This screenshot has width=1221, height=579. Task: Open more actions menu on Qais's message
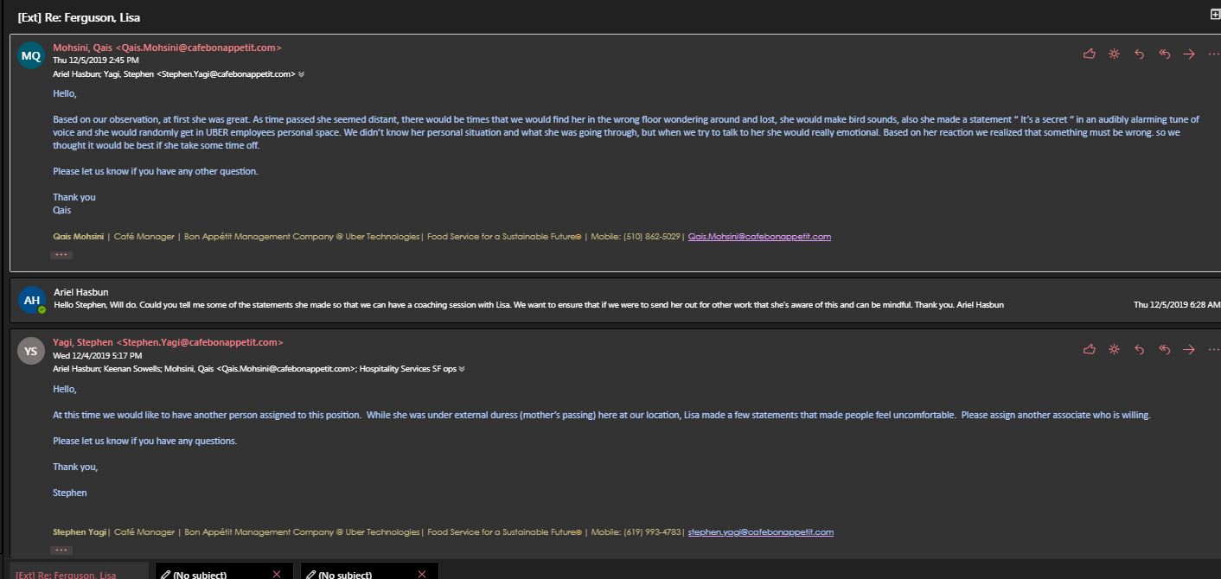[x=1212, y=54]
